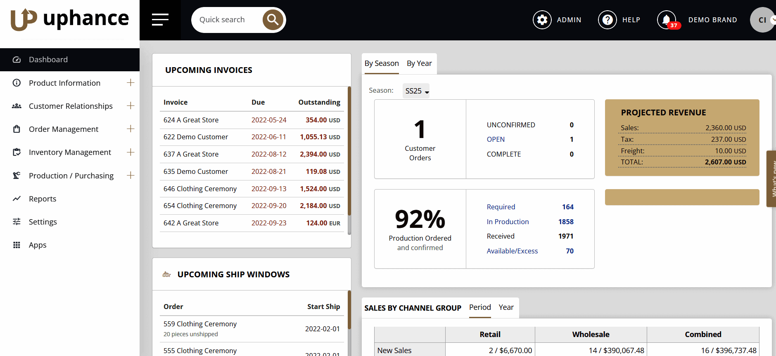Viewport: 776px width, 356px height.
Task: Open the Admin gear icon
Action: (x=542, y=20)
